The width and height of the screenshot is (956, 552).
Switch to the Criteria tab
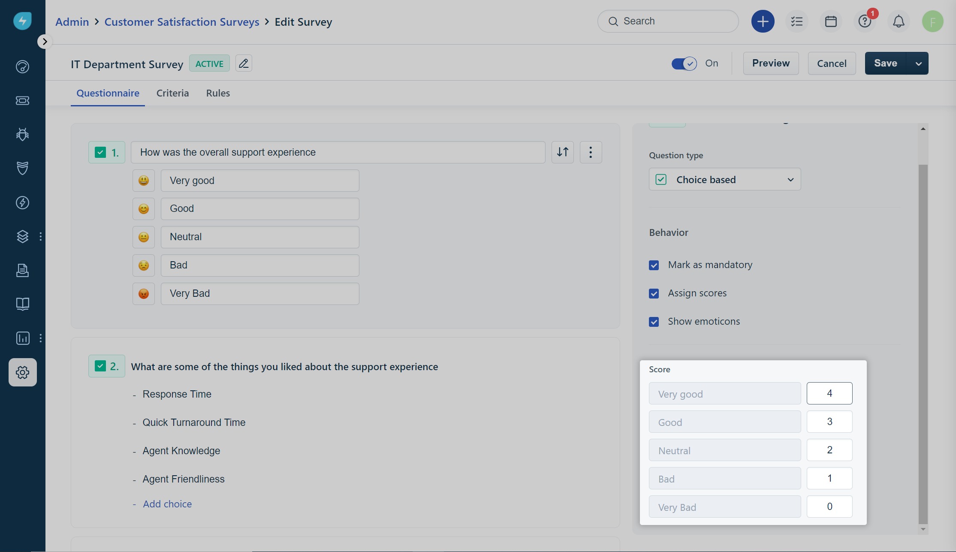pos(172,93)
